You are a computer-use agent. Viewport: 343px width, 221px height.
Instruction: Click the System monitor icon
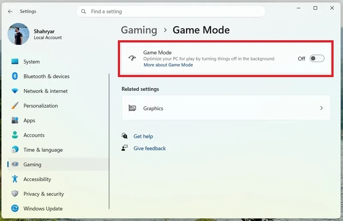coord(15,61)
